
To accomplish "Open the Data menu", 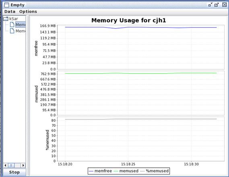I will 10,12.
